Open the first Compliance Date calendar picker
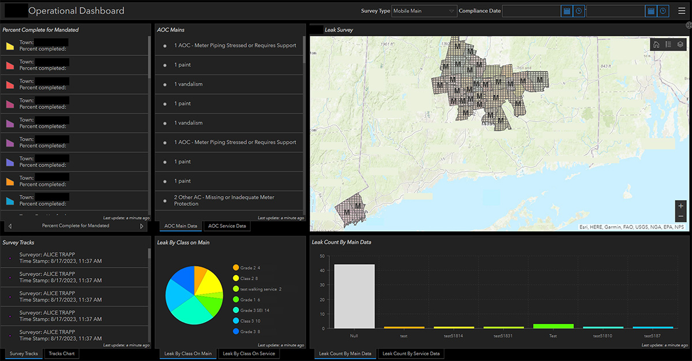 click(x=567, y=10)
